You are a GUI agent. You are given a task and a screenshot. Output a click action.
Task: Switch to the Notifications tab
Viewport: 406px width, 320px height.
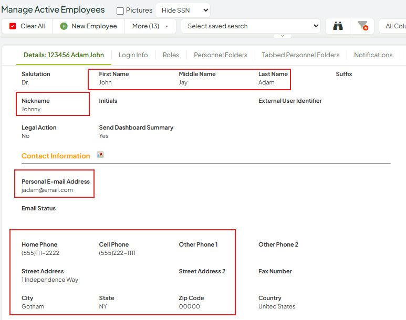373,55
